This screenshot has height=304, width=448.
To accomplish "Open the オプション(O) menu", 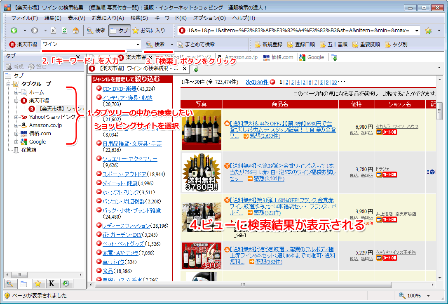I will tap(209, 18).
